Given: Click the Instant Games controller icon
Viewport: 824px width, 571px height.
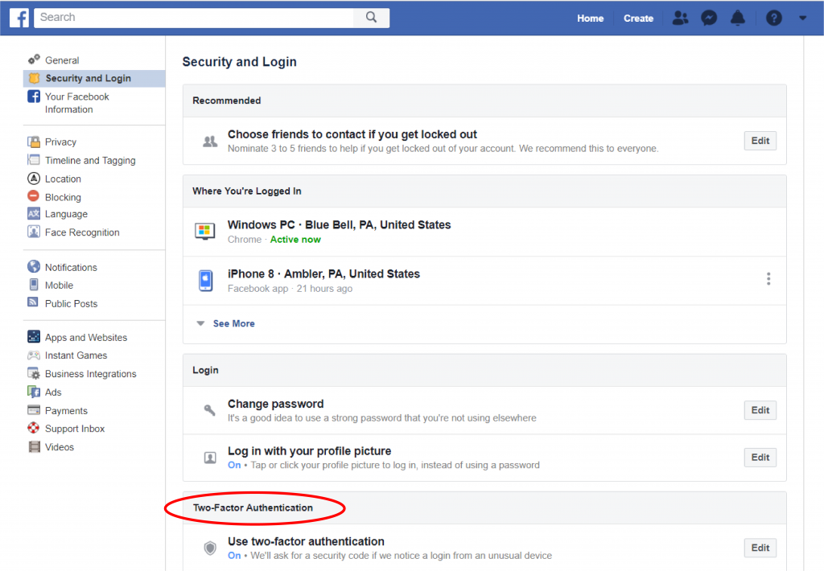Looking at the screenshot, I should click(x=34, y=355).
